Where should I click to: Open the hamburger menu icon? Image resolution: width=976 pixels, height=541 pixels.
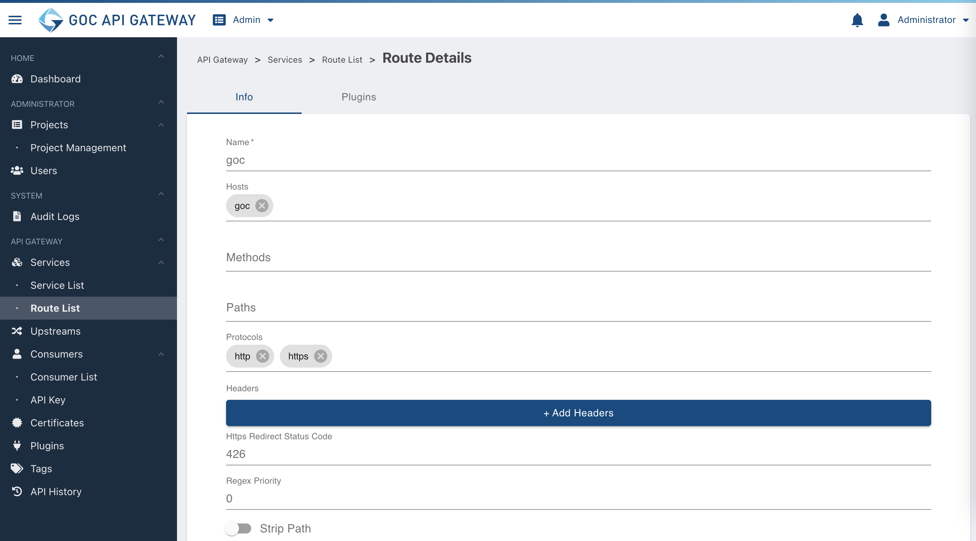[15, 20]
